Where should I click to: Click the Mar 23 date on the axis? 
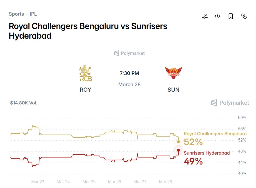pyautogui.click(x=38, y=182)
